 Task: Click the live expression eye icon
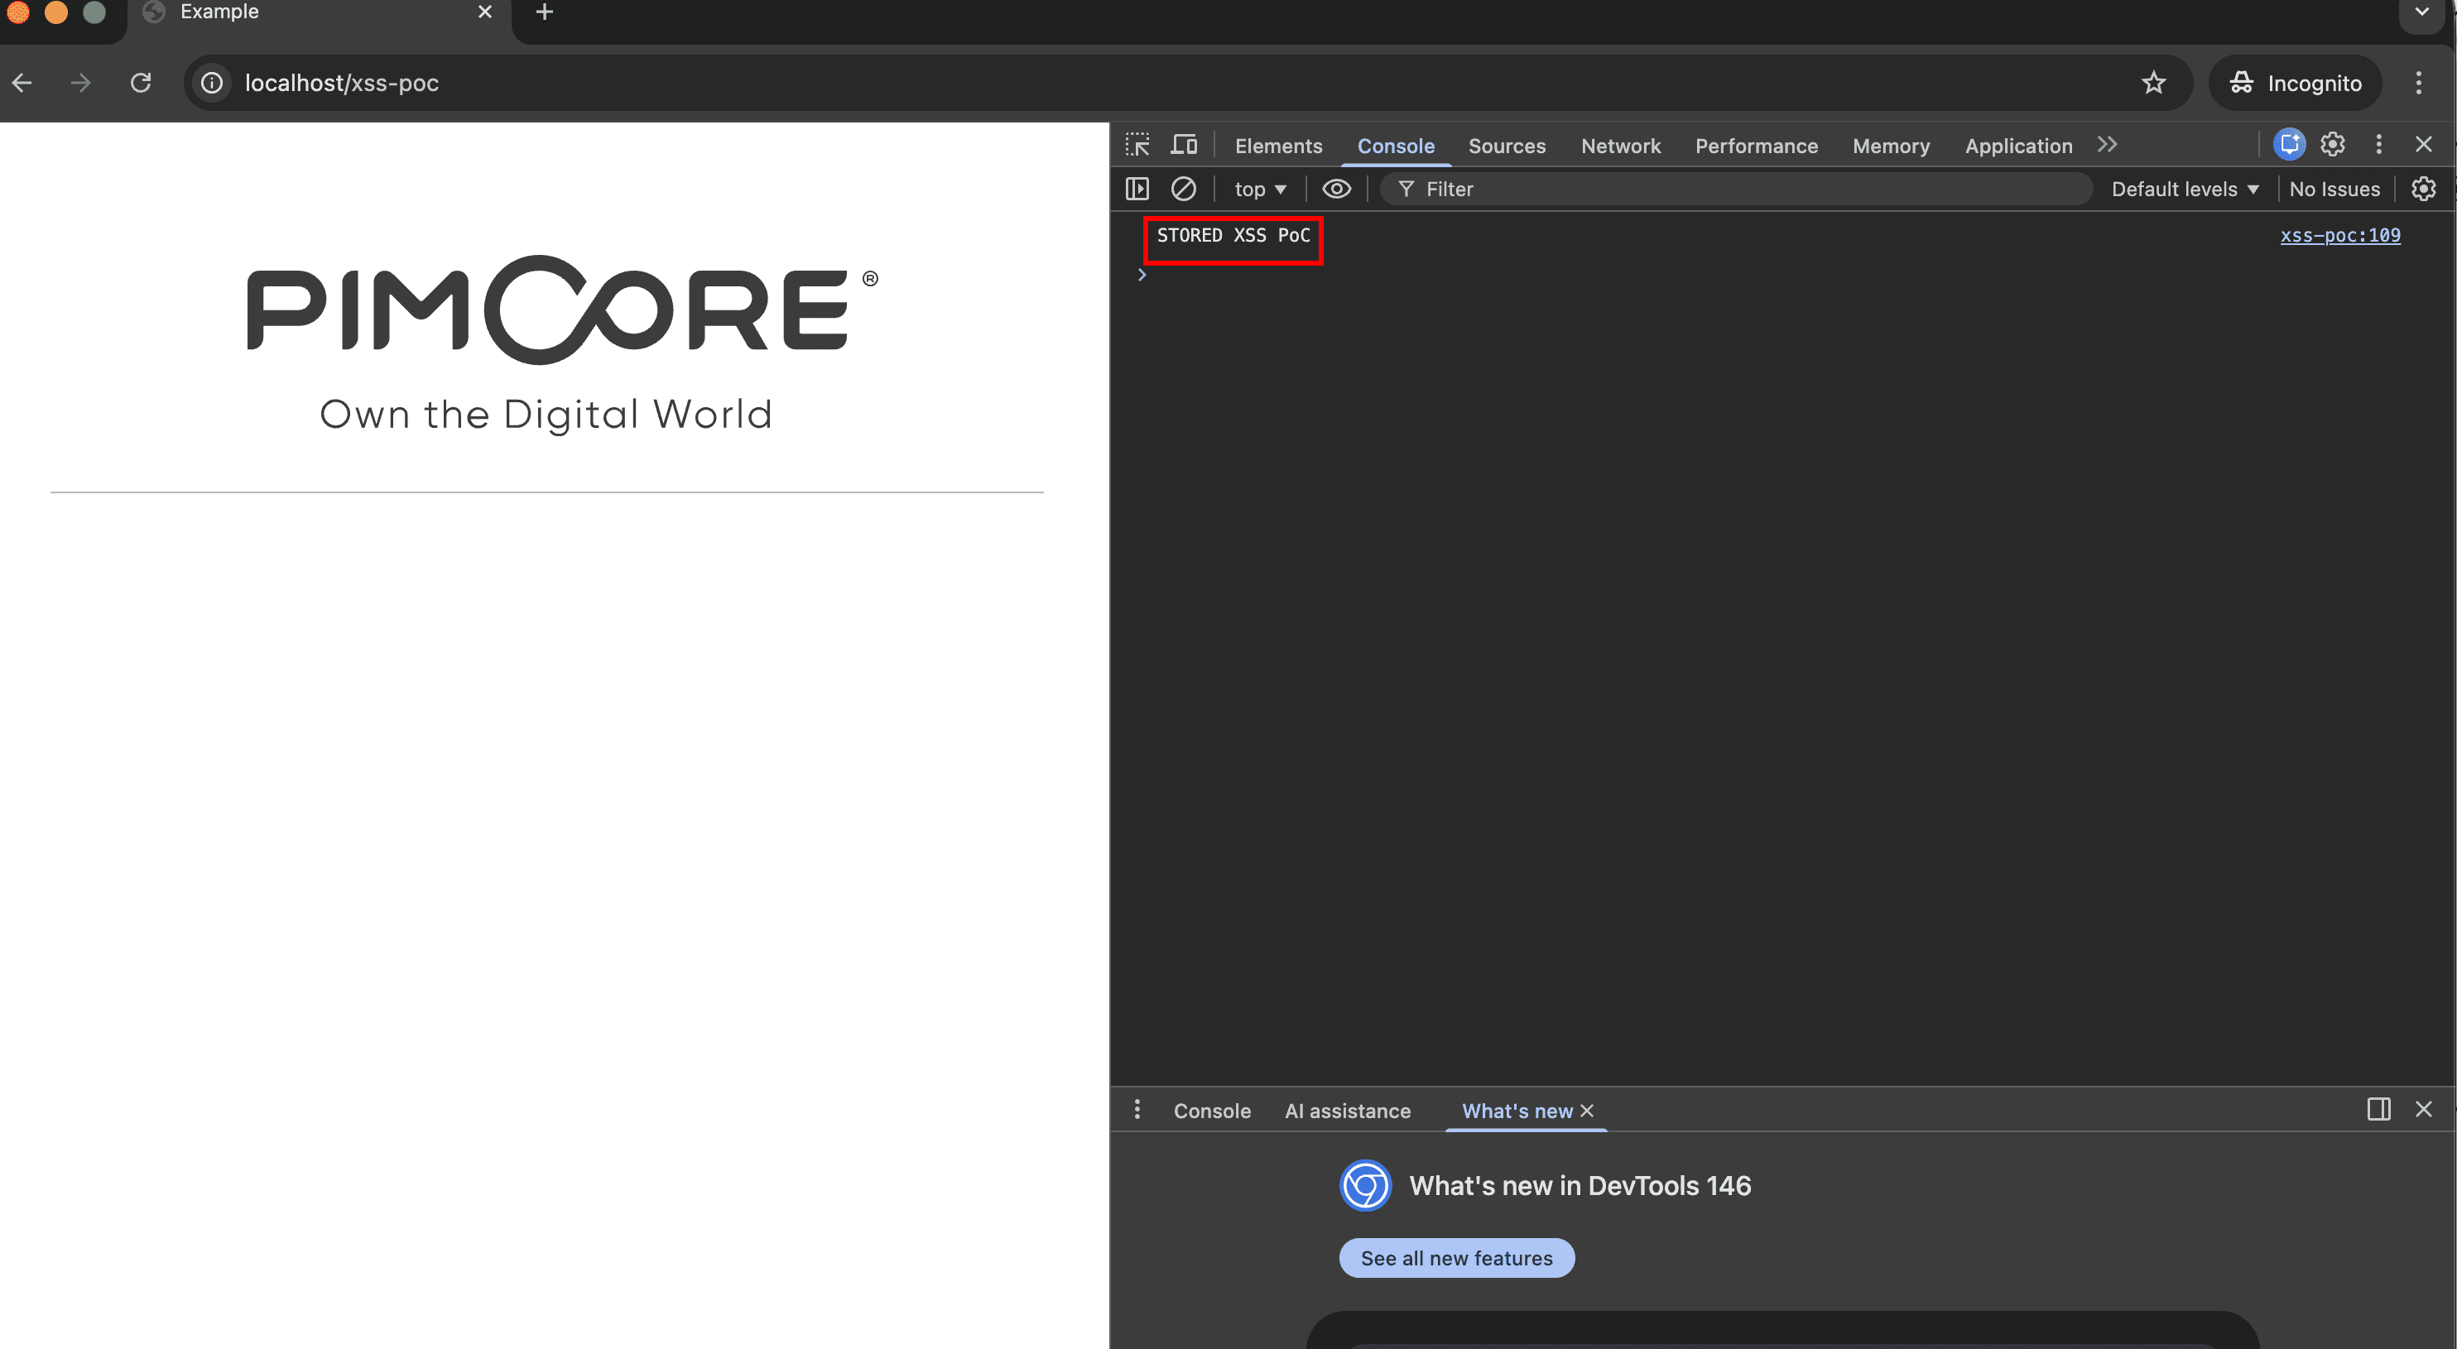point(1335,189)
